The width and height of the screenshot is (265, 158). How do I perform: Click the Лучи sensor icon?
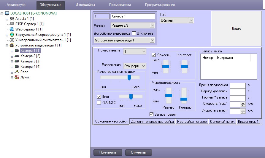pos(17,77)
